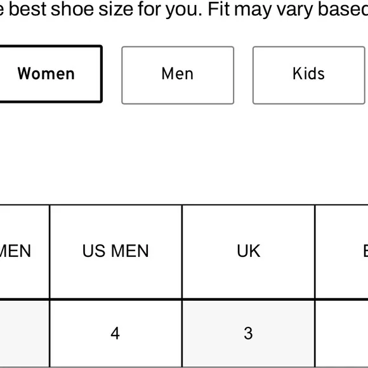Click the shaded cell before the US MEN value
The image size is (368, 368).
[x=24, y=334]
